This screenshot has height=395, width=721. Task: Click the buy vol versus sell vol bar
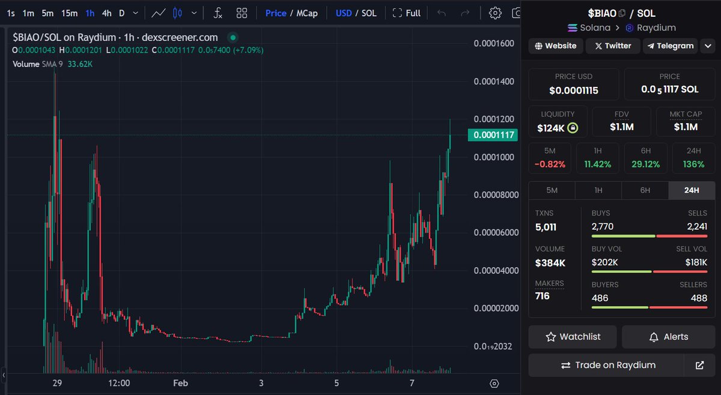point(650,272)
